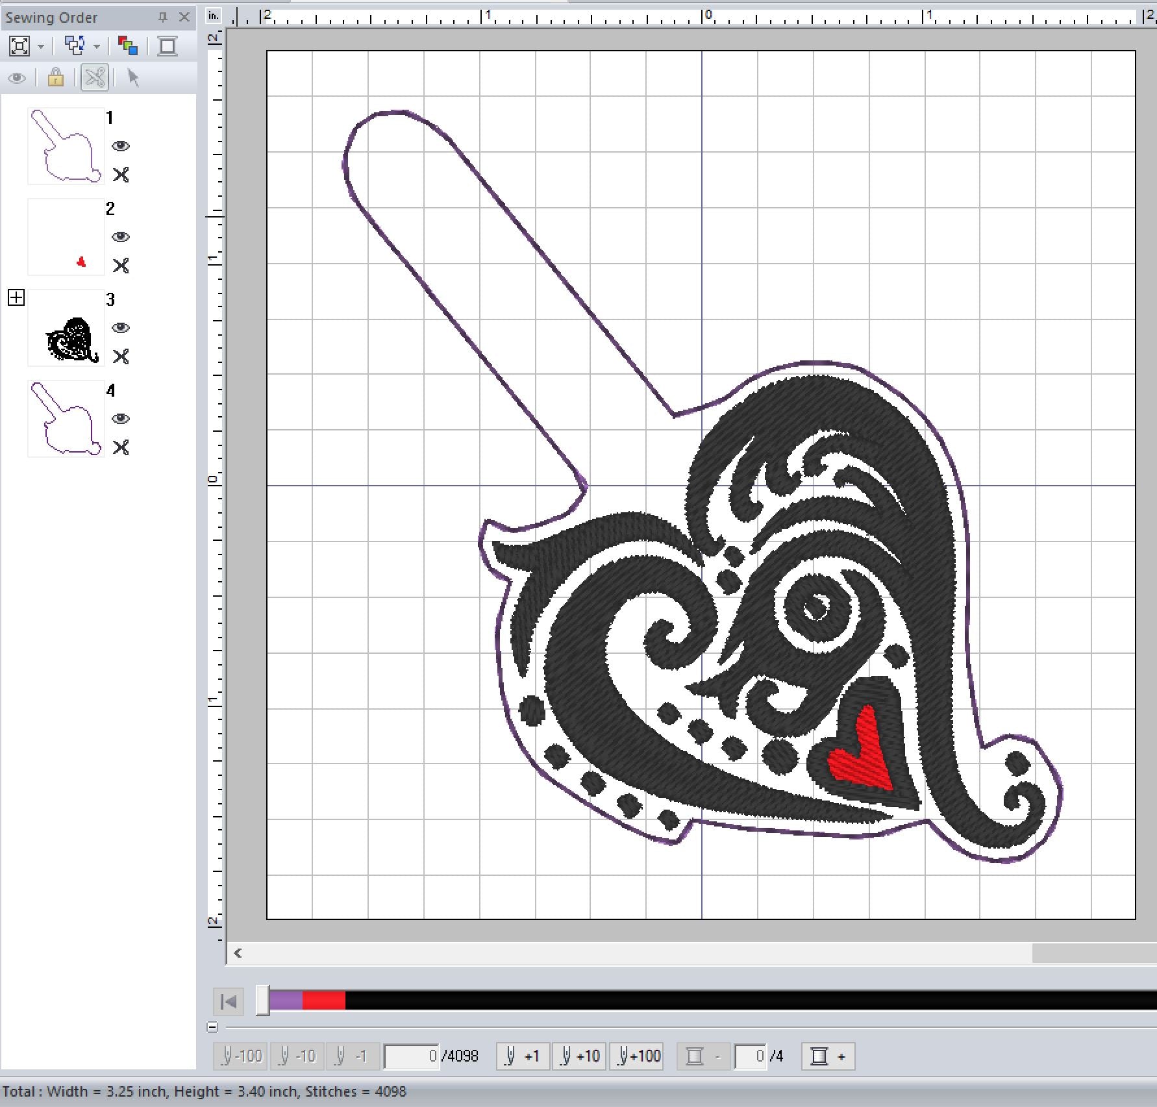Image resolution: width=1157 pixels, height=1107 pixels.
Task: Open the dropdown beside the overlapping squares icon
Action: [x=97, y=47]
